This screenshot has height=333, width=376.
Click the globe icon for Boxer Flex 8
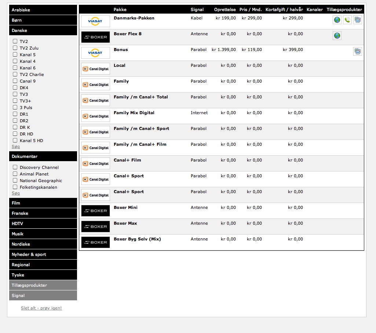click(x=337, y=36)
